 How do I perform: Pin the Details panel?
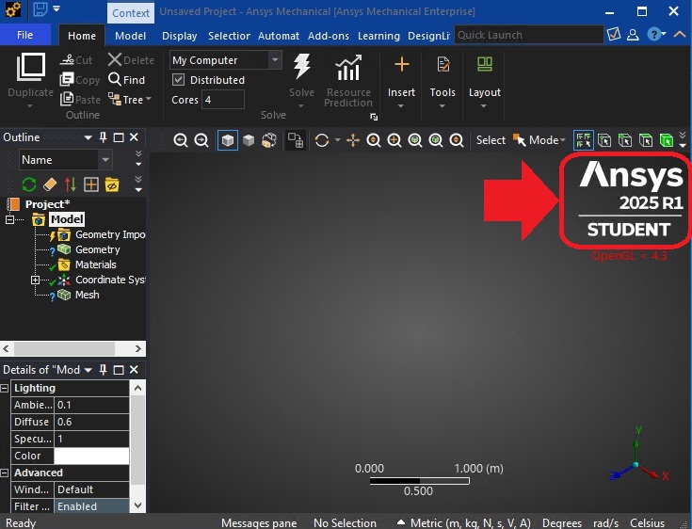[x=103, y=370]
